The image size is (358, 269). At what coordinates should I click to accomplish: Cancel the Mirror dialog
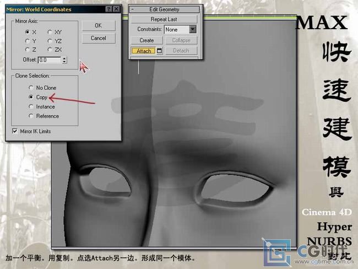(99, 38)
